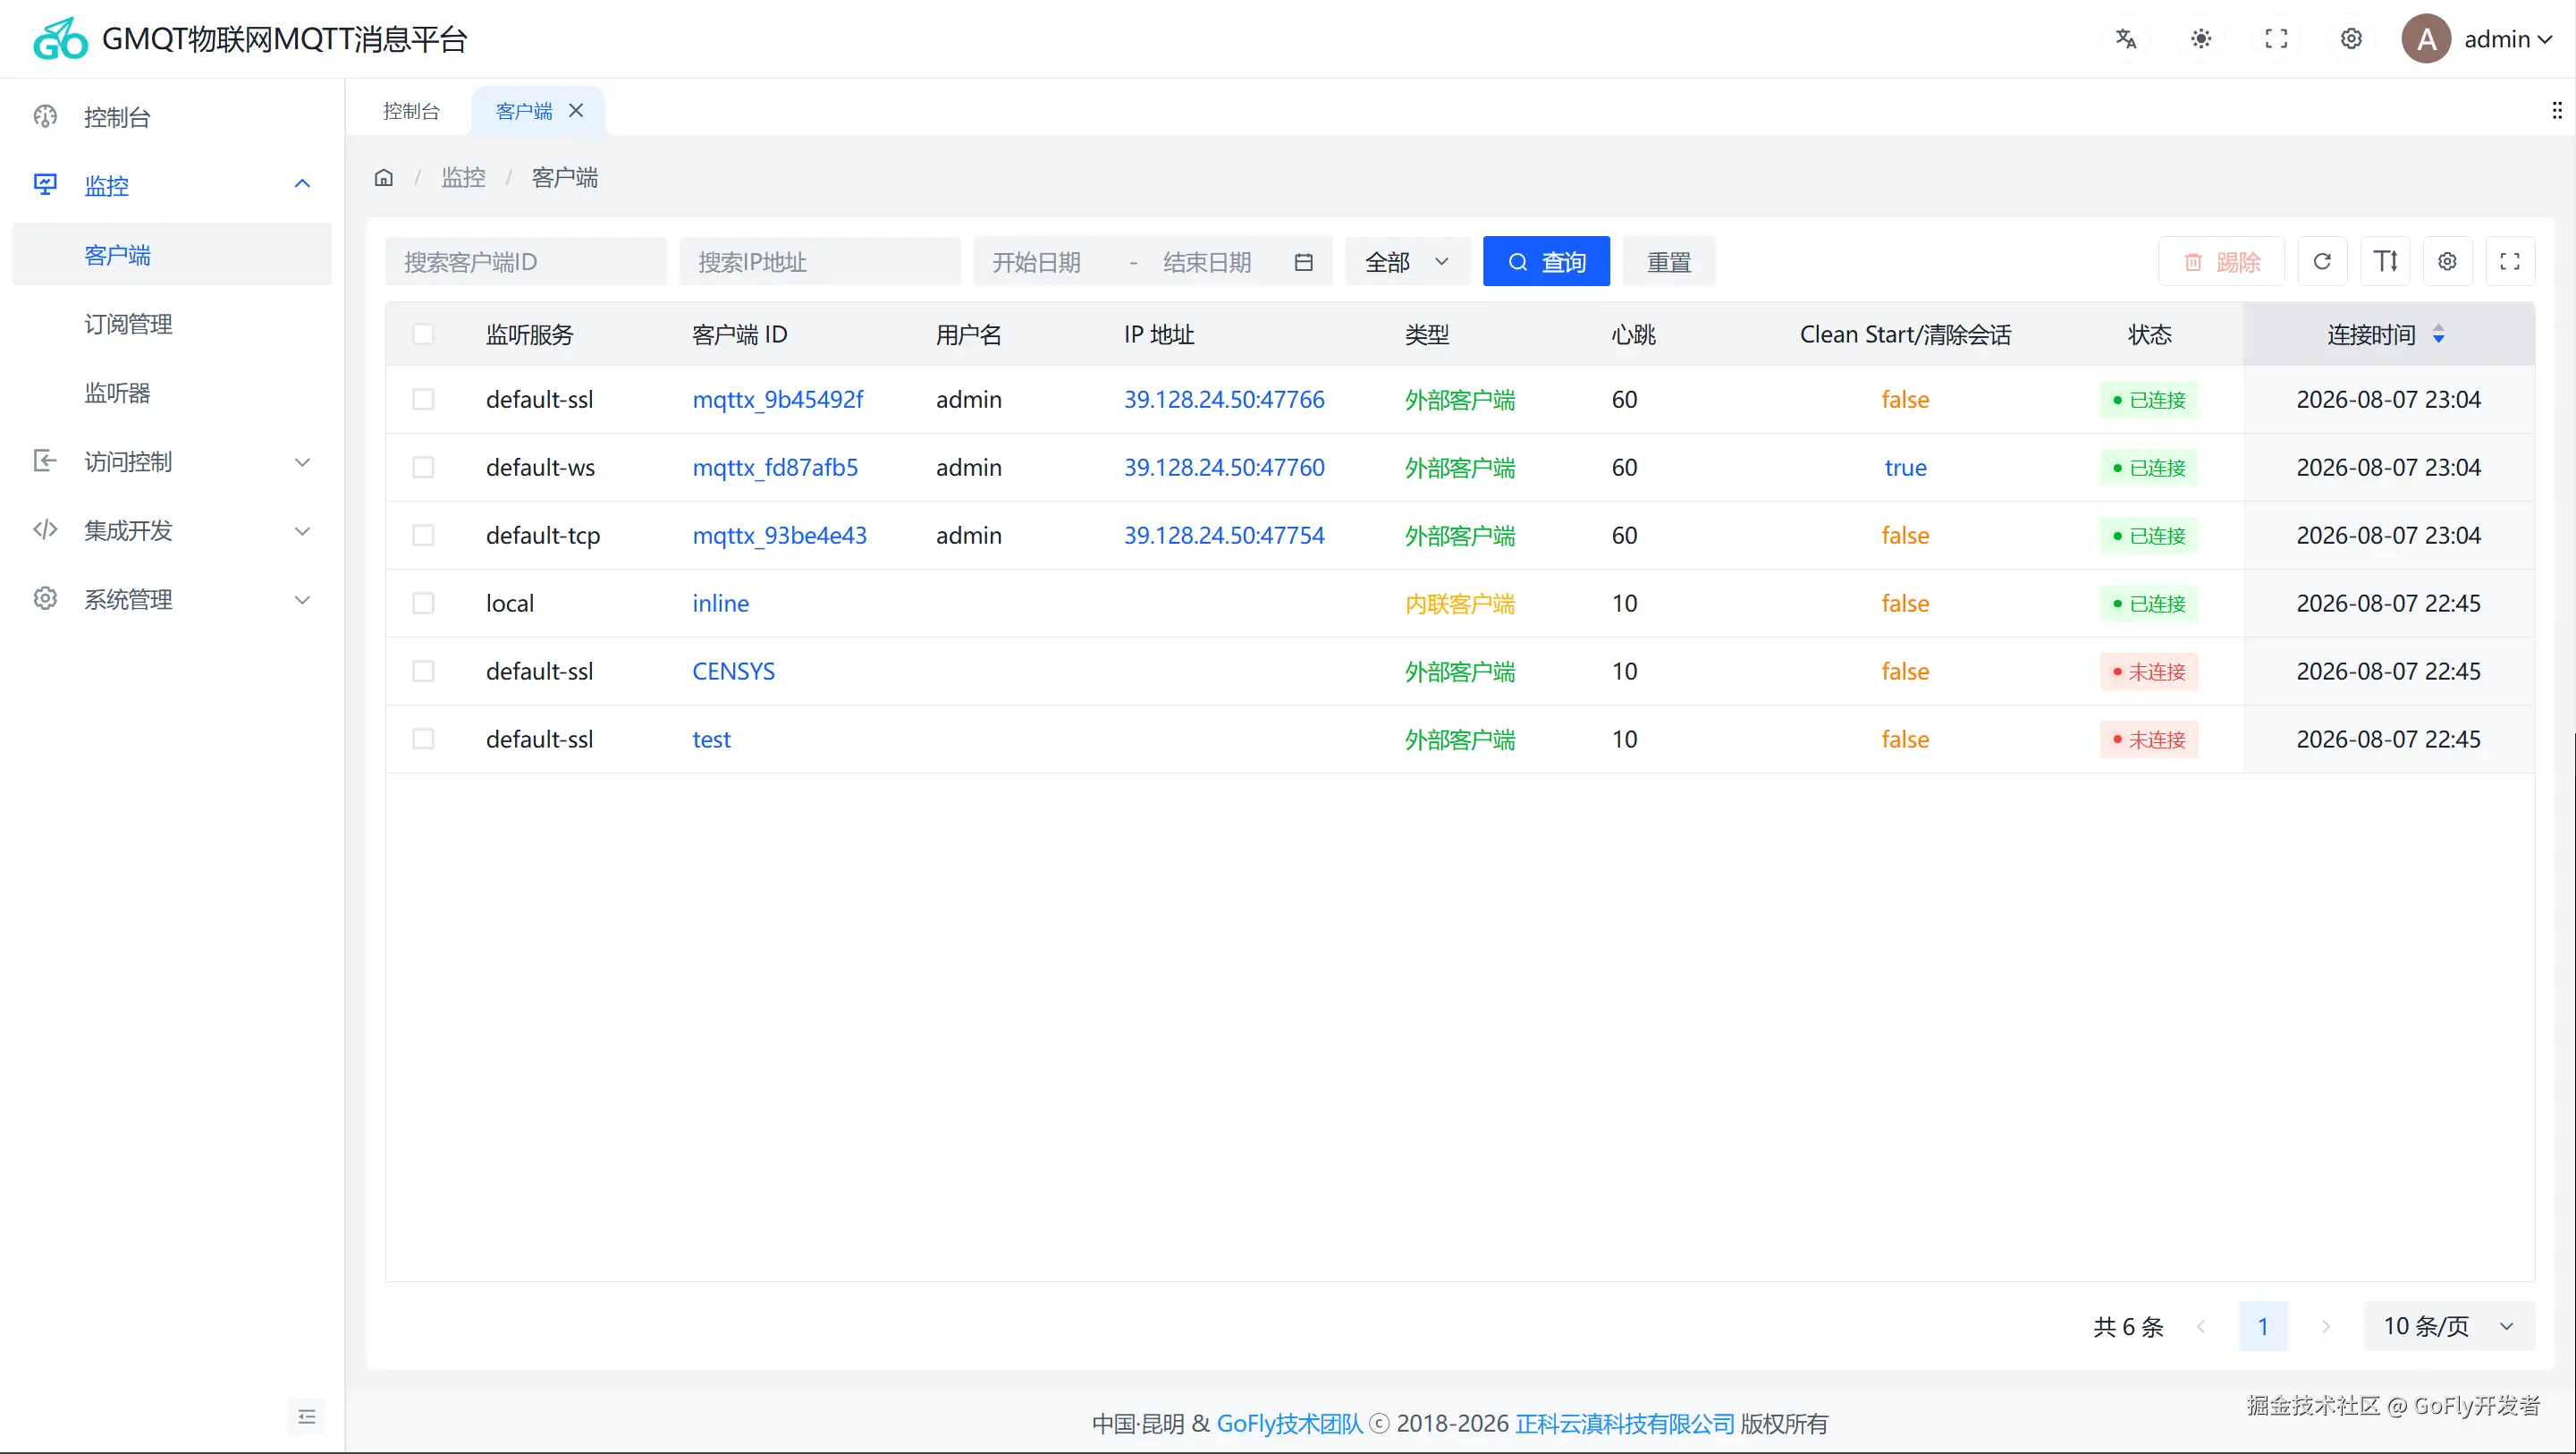Screen dimensions: 2576x1454
Task: Go to next page arrow
Action: coord(2326,1326)
